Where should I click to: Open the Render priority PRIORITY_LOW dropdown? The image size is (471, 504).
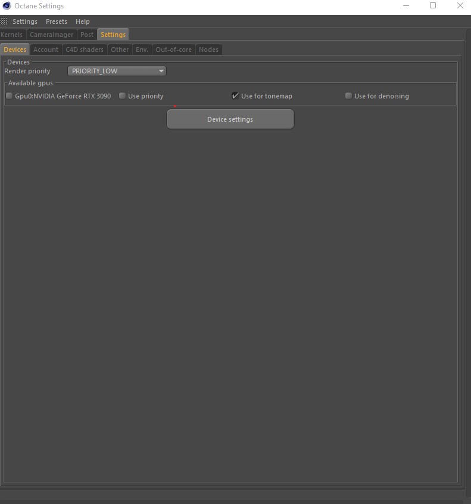[x=117, y=71]
